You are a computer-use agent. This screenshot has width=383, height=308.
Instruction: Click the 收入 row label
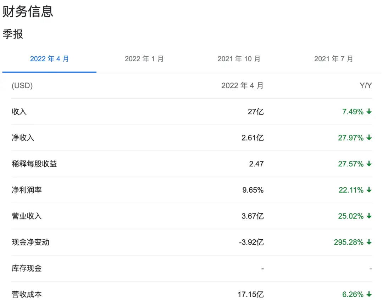pyautogui.click(x=19, y=112)
